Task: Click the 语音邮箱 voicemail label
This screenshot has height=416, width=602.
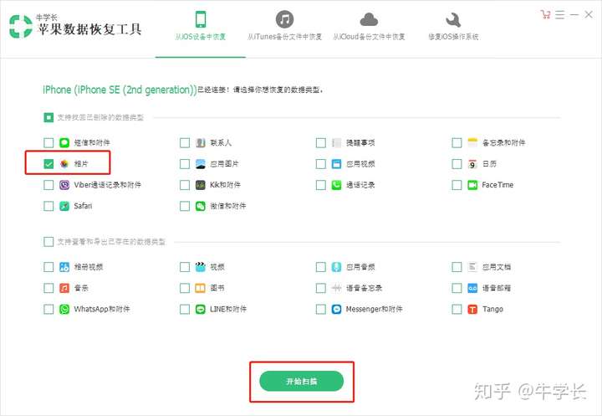Action: 497,288
